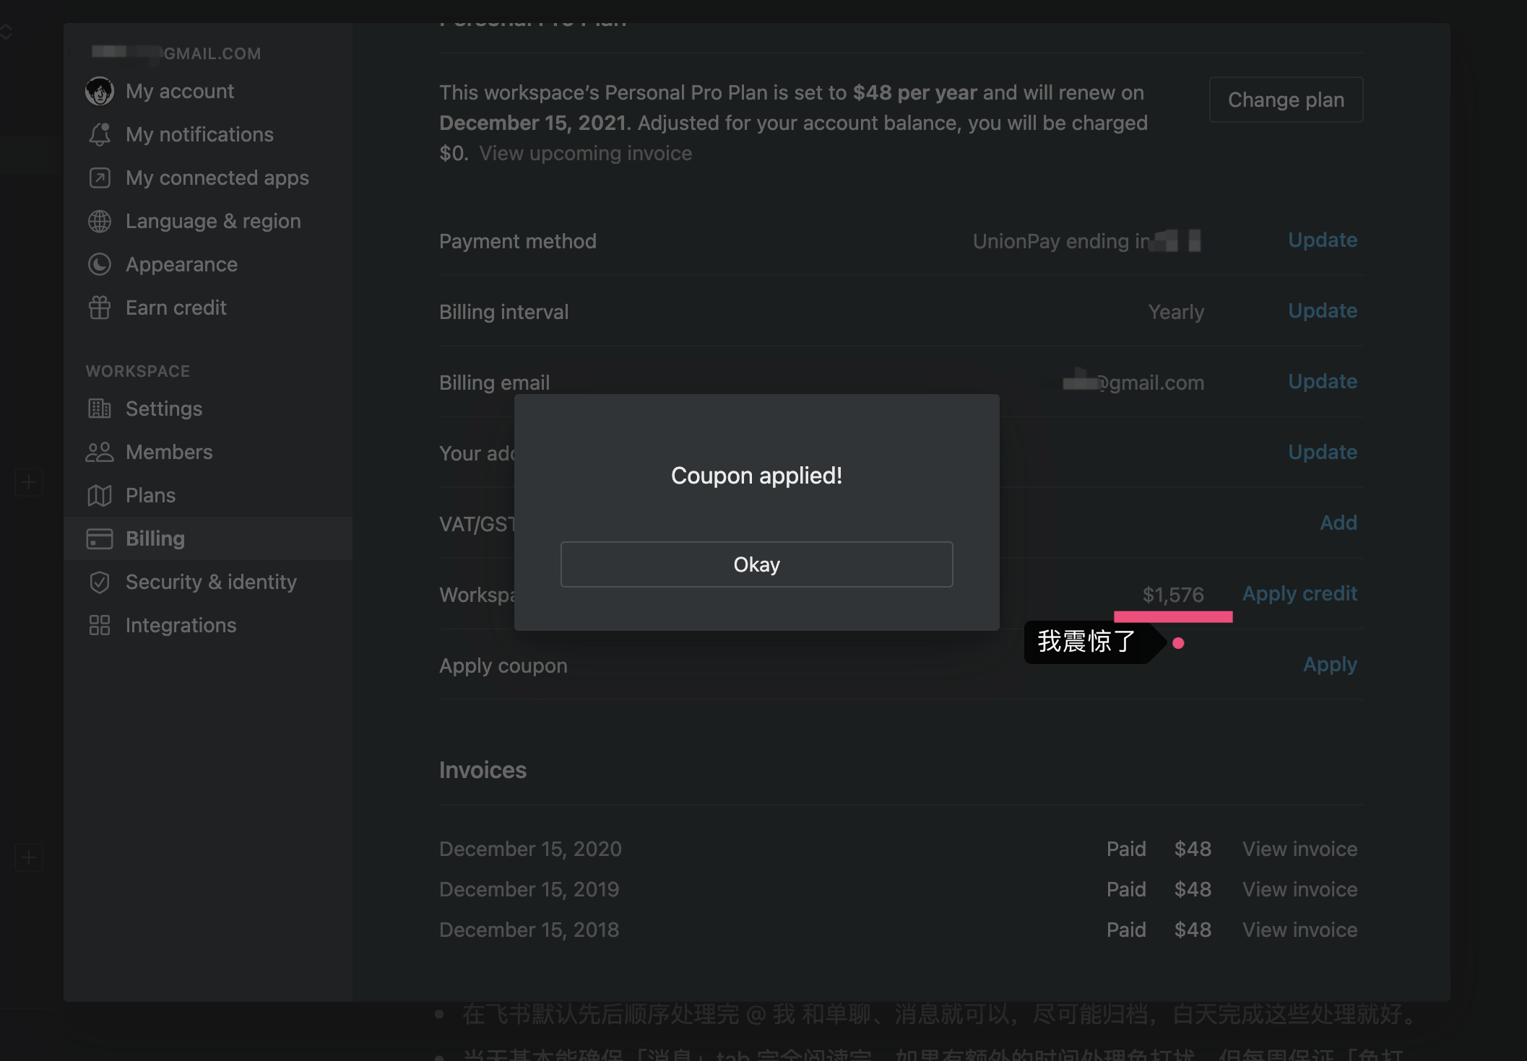Click the My notifications bell icon
Image resolution: width=1527 pixels, height=1061 pixels.
point(100,135)
